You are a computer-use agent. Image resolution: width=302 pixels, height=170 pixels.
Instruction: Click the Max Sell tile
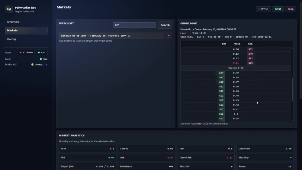(x=206, y=167)
